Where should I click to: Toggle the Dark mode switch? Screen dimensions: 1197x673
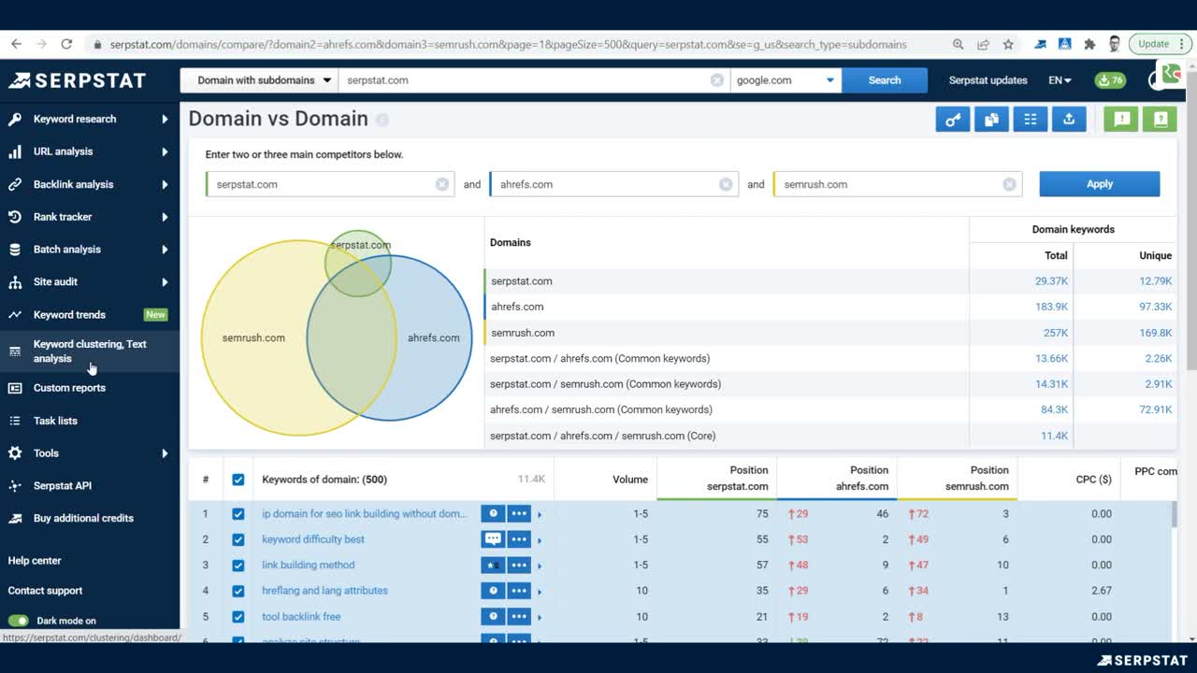(x=19, y=621)
